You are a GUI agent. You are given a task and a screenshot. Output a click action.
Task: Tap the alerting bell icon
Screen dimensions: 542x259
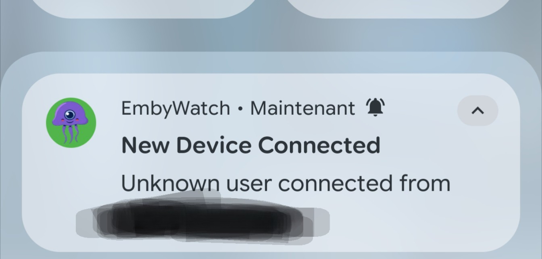coord(375,108)
